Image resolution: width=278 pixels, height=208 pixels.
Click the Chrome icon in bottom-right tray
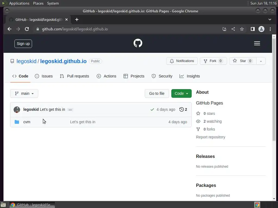pyautogui.click(x=257, y=205)
